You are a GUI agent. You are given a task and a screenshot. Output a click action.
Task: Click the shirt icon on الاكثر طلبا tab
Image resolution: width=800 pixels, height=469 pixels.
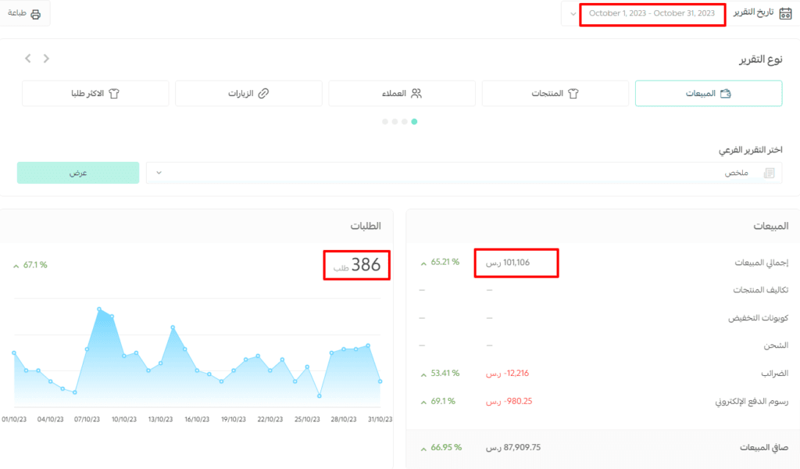114,93
